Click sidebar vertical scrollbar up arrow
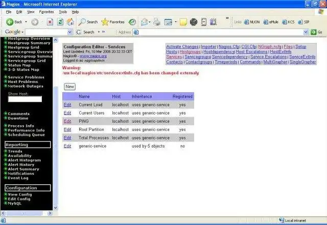Image resolution: width=327 pixels, height=225 pixels. pyautogui.click(x=56, y=40)
